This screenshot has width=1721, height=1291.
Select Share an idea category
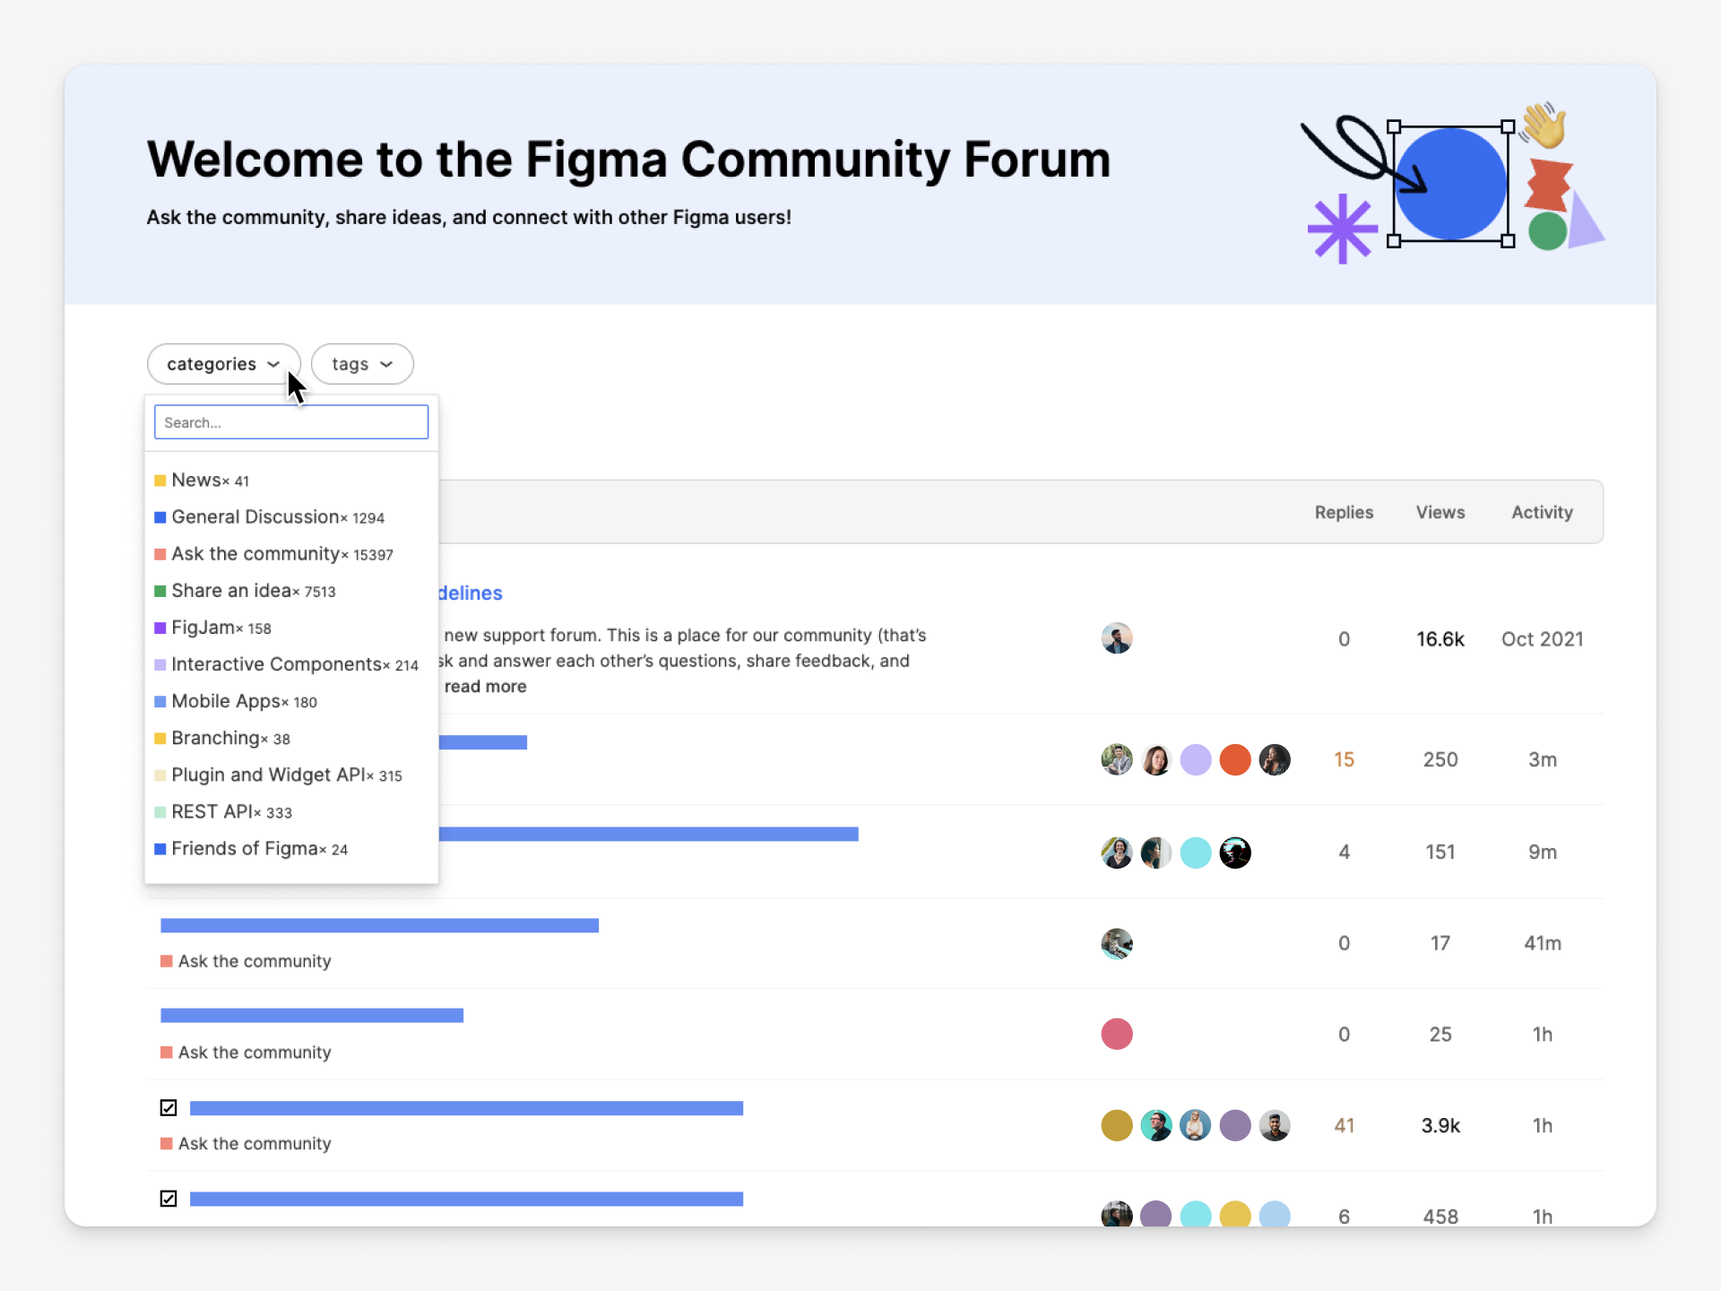[245, 591]
